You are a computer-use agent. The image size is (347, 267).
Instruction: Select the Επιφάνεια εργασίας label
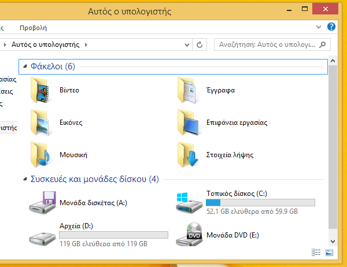click(x=237, y=123)
